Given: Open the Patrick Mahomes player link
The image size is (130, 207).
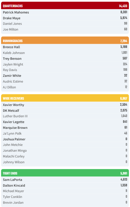Looking at the screenshot, I should [x=16, y=12].
